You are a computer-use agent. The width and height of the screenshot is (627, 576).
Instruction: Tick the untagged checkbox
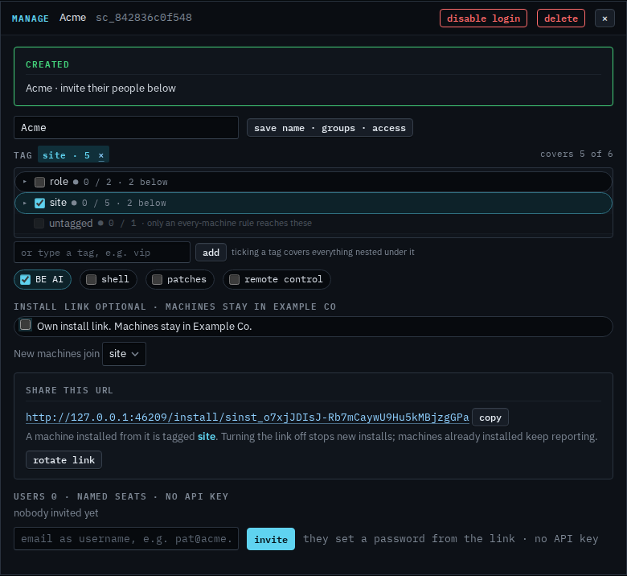[x=39, y=223]
